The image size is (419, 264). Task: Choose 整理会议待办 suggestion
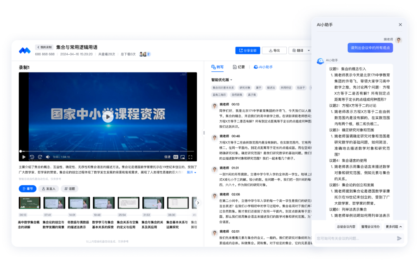pyautogui.click(x=371, y=227)
